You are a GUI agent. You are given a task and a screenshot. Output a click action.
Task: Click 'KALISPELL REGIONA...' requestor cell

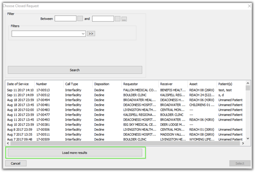[x=139, y=115]
